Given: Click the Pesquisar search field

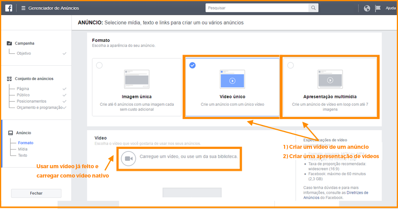Looking at the screenshot, I should point(257,8).
